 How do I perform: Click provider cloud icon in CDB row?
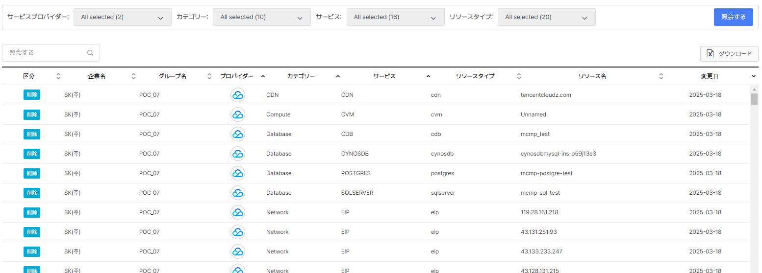coord(238,134)
